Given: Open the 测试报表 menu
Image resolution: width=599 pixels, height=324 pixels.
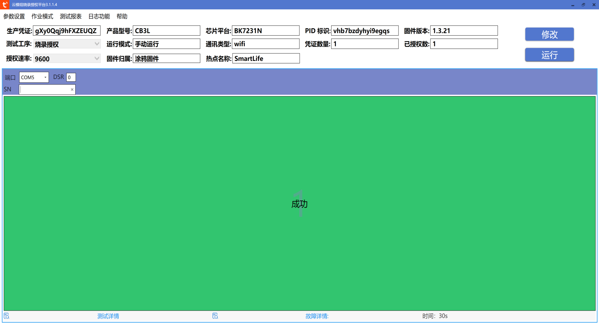Looking at the screenshot, I should (x=71, y=17).
